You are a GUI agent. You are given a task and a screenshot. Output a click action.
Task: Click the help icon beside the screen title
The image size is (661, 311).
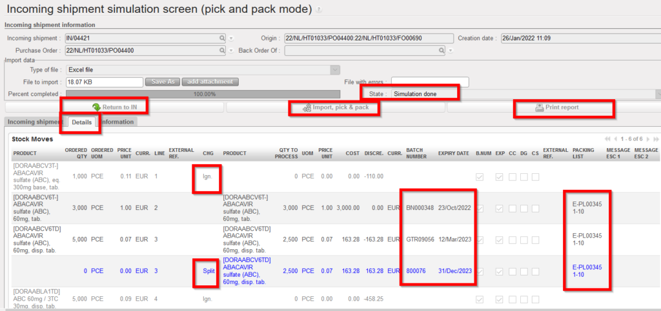320,10
